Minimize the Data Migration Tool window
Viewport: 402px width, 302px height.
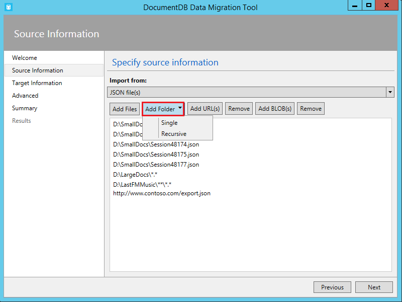tap(355, 5)
